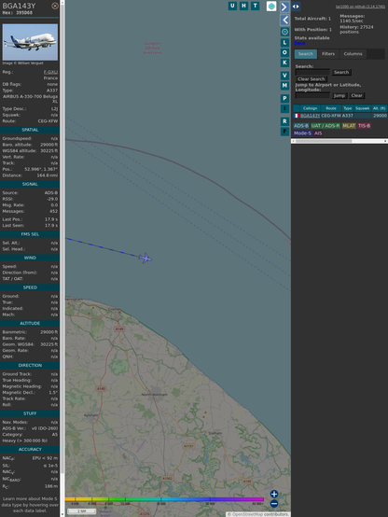Collapse sidebar with right chevron button
The image size is (388, 517).
point(284,7)
